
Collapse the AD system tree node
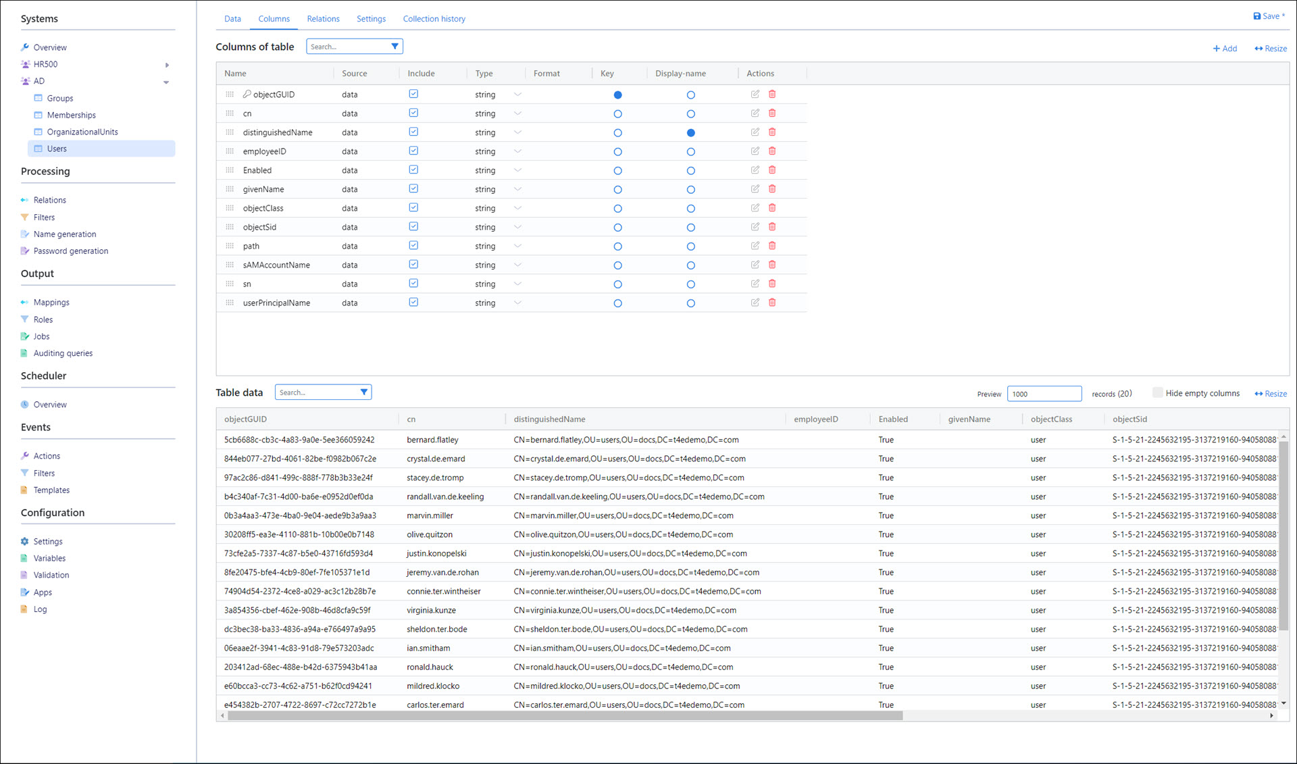coord(166,82)
